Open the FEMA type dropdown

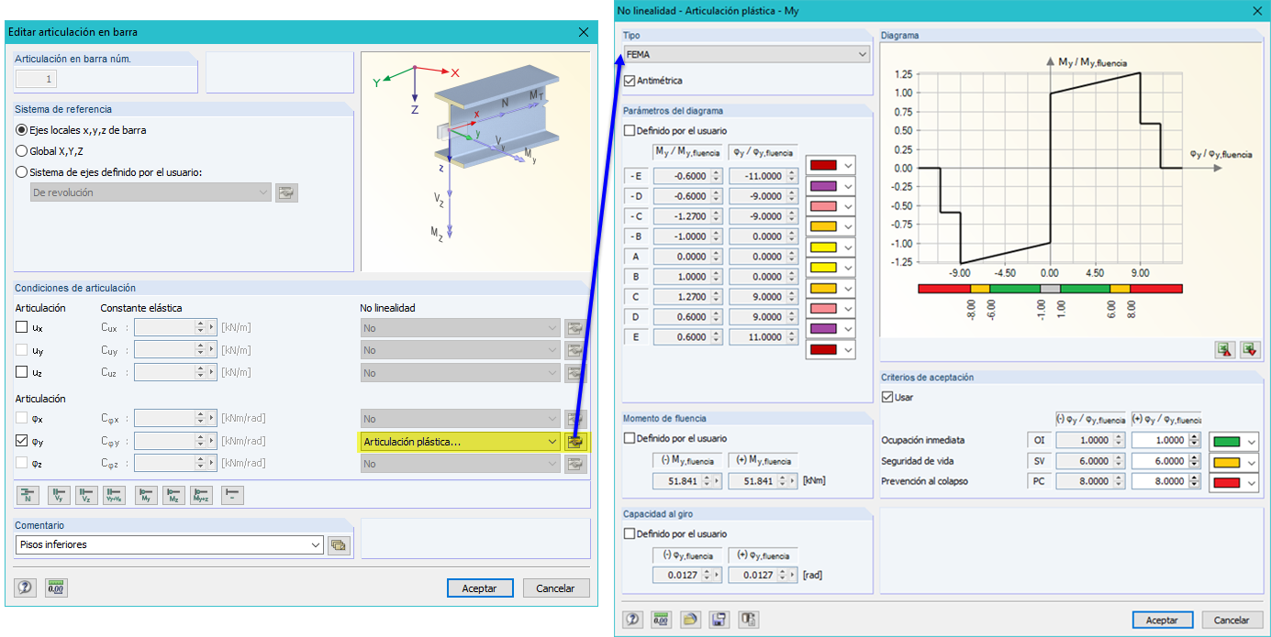click(x=746, y=55)
